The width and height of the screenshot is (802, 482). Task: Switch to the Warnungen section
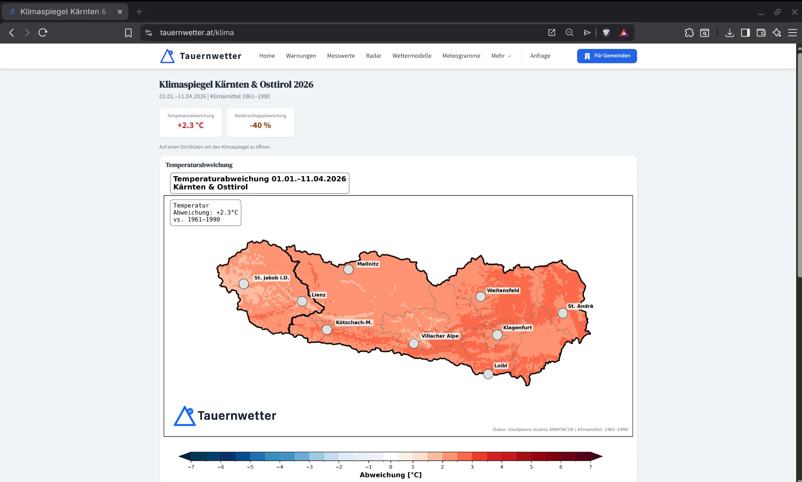pos(301,56)
